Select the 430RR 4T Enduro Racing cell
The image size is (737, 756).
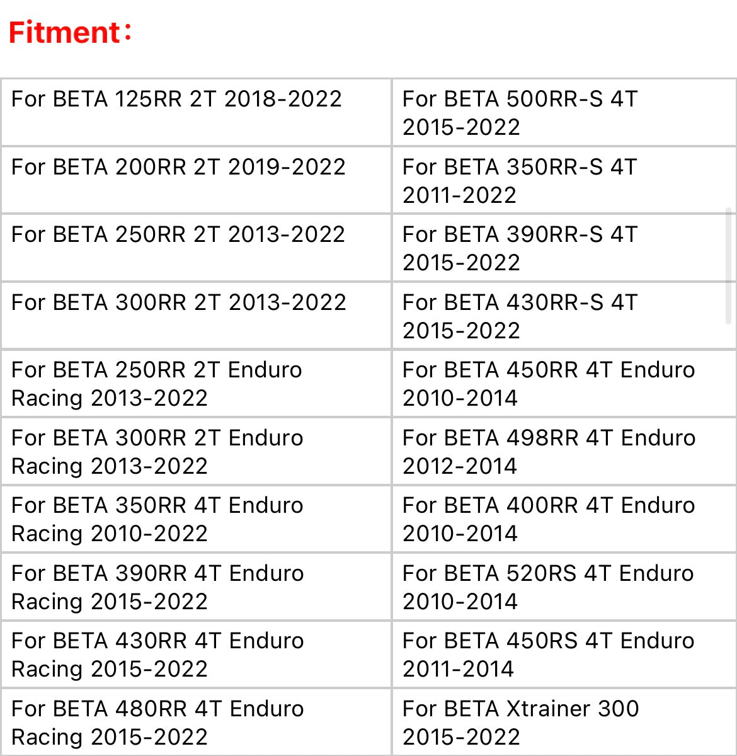click(196, 655)
